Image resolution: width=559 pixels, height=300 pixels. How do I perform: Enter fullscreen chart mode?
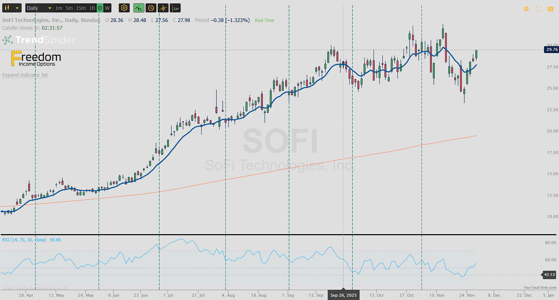538,9
